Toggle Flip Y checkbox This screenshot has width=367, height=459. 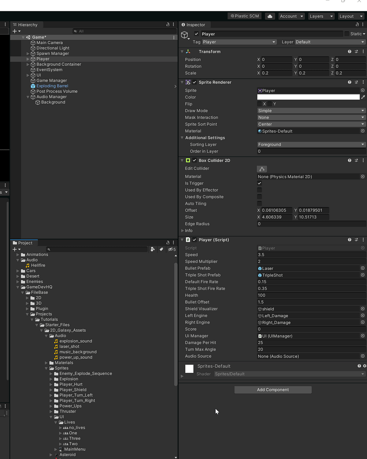tap(269, 104)
